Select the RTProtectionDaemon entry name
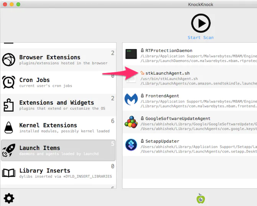This screenshot has width=257, height=206. pos(169,50)
